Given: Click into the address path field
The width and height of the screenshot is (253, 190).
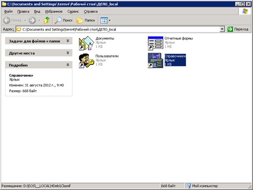Looking at the screenshot, I should (x=121, y=30).
